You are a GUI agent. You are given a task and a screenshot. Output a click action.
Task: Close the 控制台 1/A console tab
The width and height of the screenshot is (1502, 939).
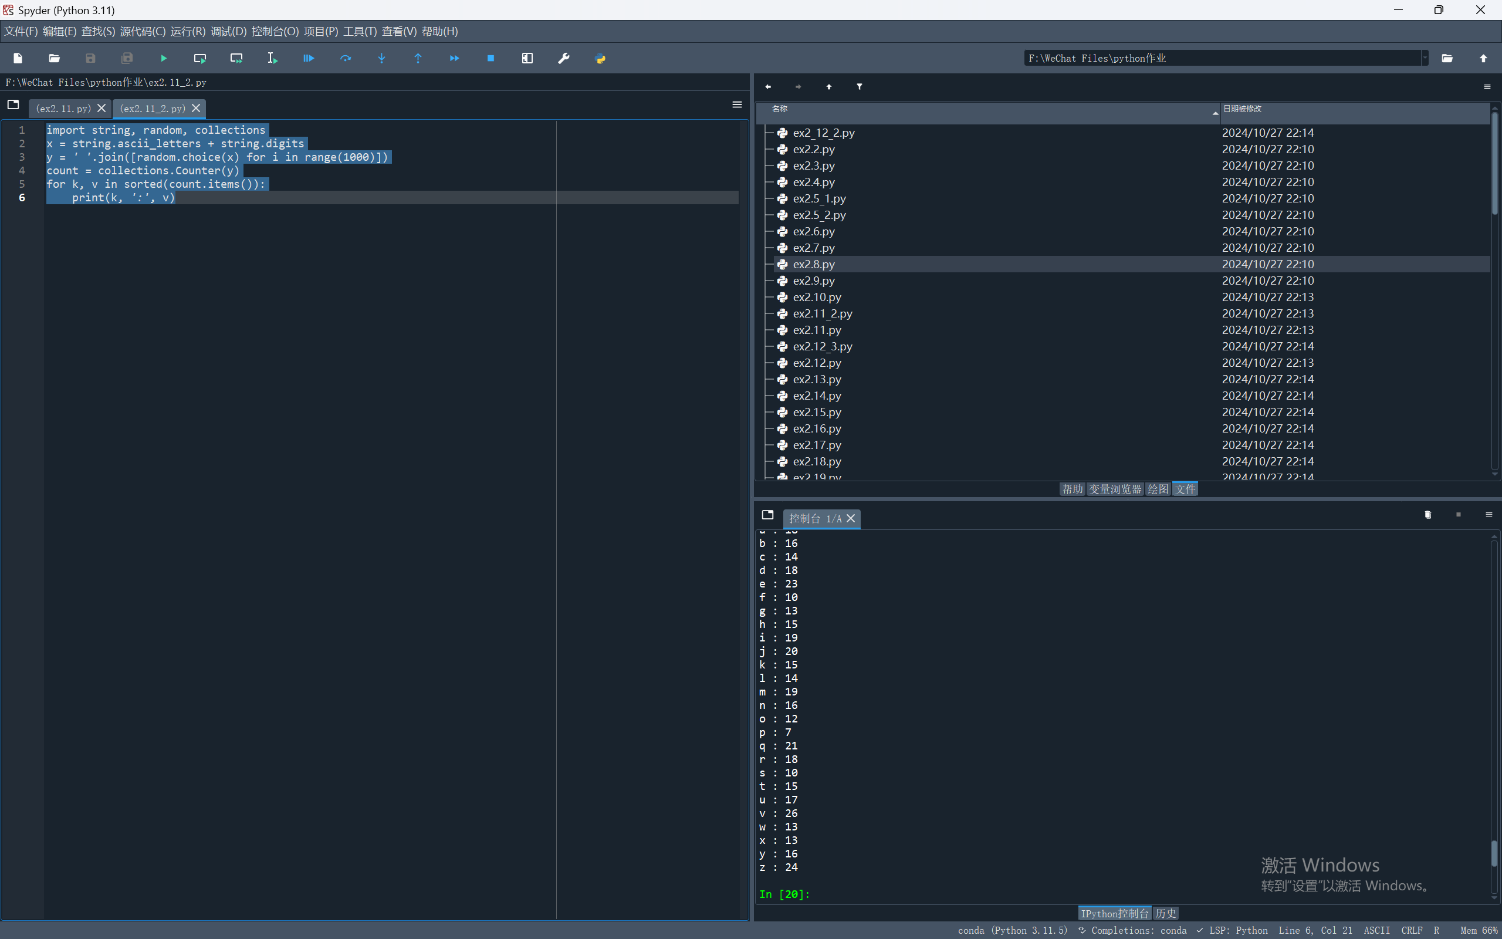pos(851,519)
